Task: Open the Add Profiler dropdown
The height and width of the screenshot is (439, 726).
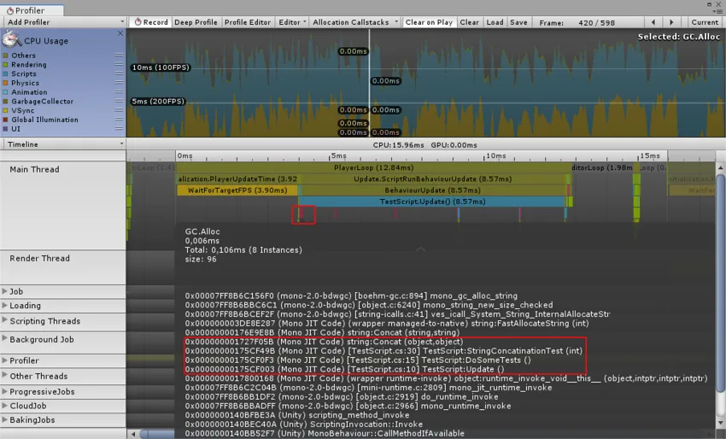Action: coord(63,21)
